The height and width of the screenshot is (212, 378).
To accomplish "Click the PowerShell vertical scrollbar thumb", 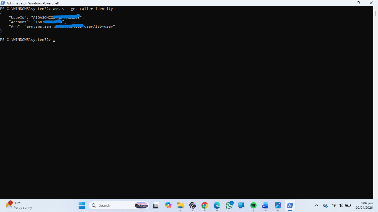I will coord(376,13).
